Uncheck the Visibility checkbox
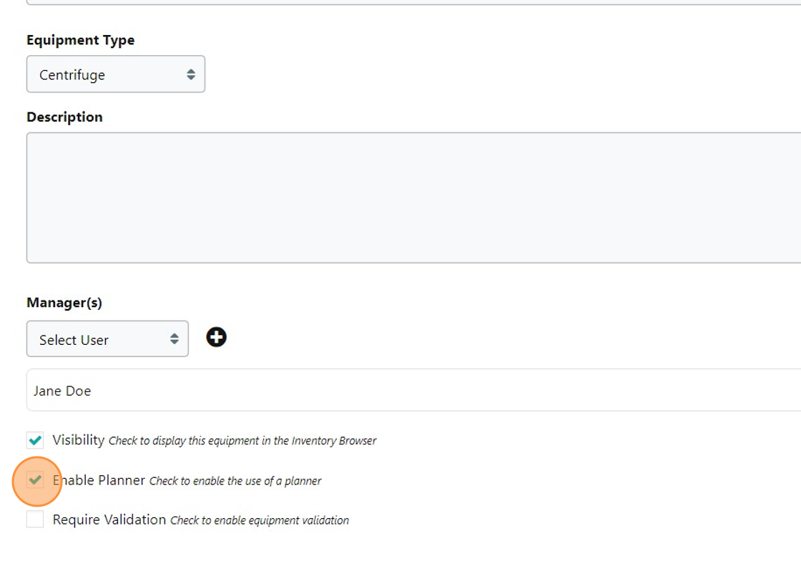This screenshot has width=801, height=561. 35,440
